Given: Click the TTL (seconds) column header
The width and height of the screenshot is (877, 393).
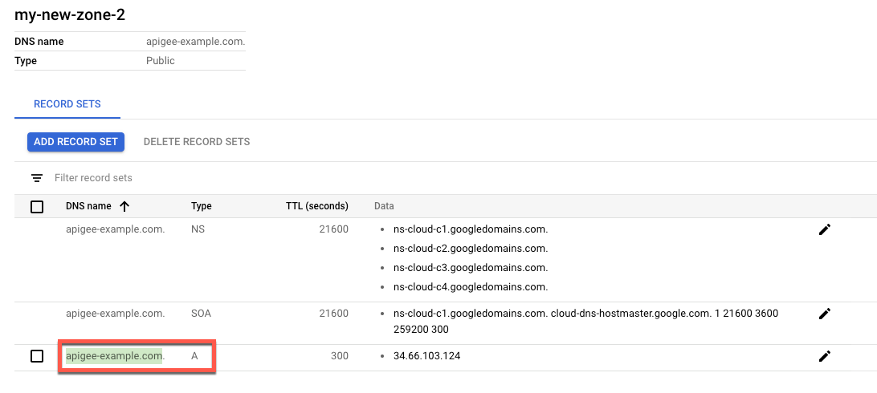Looking at the screenshot, I should click(316, 206).
